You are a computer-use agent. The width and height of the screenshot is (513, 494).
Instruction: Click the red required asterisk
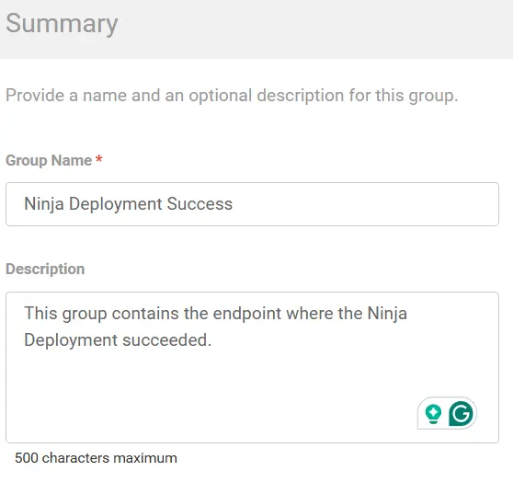point(98,159)
